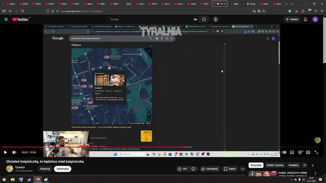Close the current playing video tab
The image size is (326, 183).
tap(225, 4)
